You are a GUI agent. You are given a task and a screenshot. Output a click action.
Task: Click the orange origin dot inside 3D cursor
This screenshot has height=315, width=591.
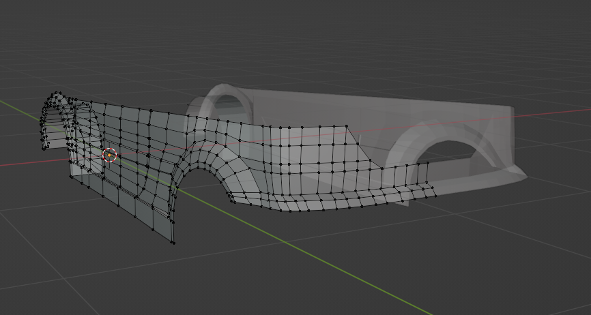click(109, 155)
